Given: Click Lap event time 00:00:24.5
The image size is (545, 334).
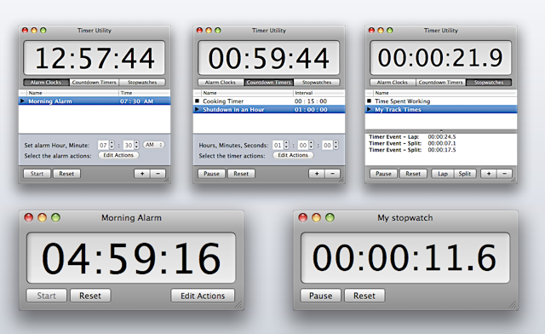Looking at the screenshot, I should pyautogui.click(x=442, y=136).
